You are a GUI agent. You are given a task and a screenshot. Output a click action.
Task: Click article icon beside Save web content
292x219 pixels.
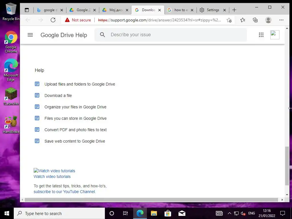[37, 141]
